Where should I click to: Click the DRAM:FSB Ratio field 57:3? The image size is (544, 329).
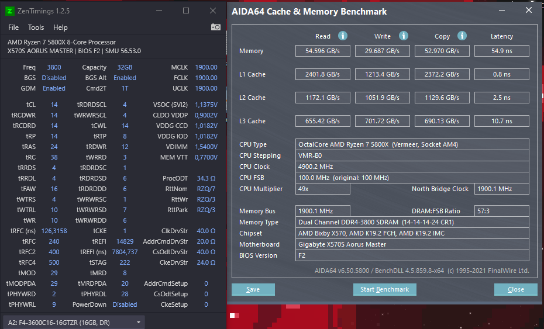(502, 211)
